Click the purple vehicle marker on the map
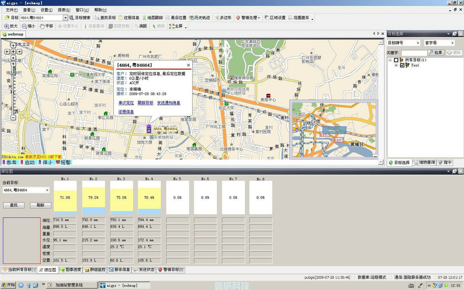Viewport: 464px width, 290px height. click(x=149, y=129)
